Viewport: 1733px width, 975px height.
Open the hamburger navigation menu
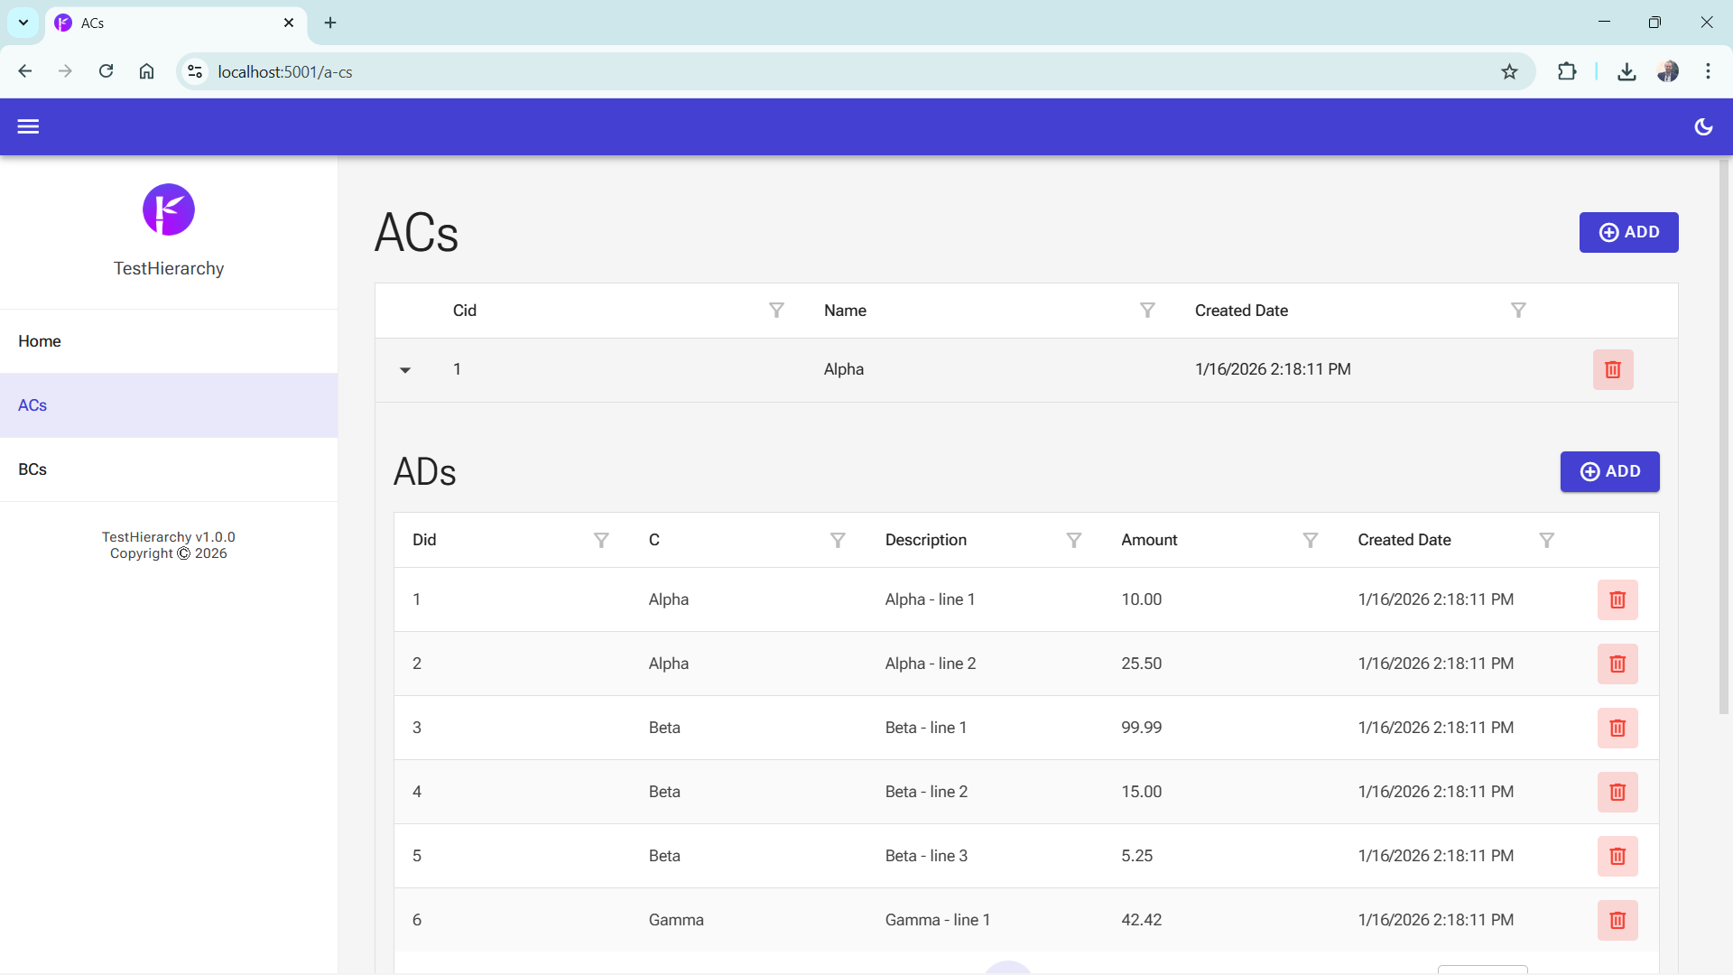point(28,127)
